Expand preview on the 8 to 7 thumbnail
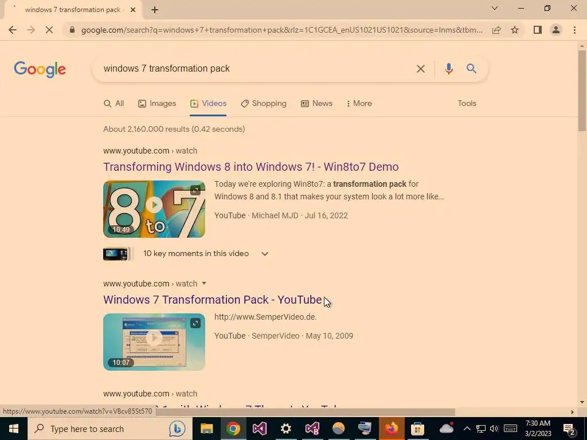The image size is (587, 440). (195, 190)
